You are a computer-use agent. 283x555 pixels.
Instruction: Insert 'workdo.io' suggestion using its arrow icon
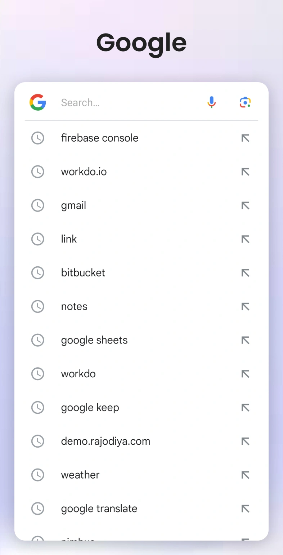245,172
